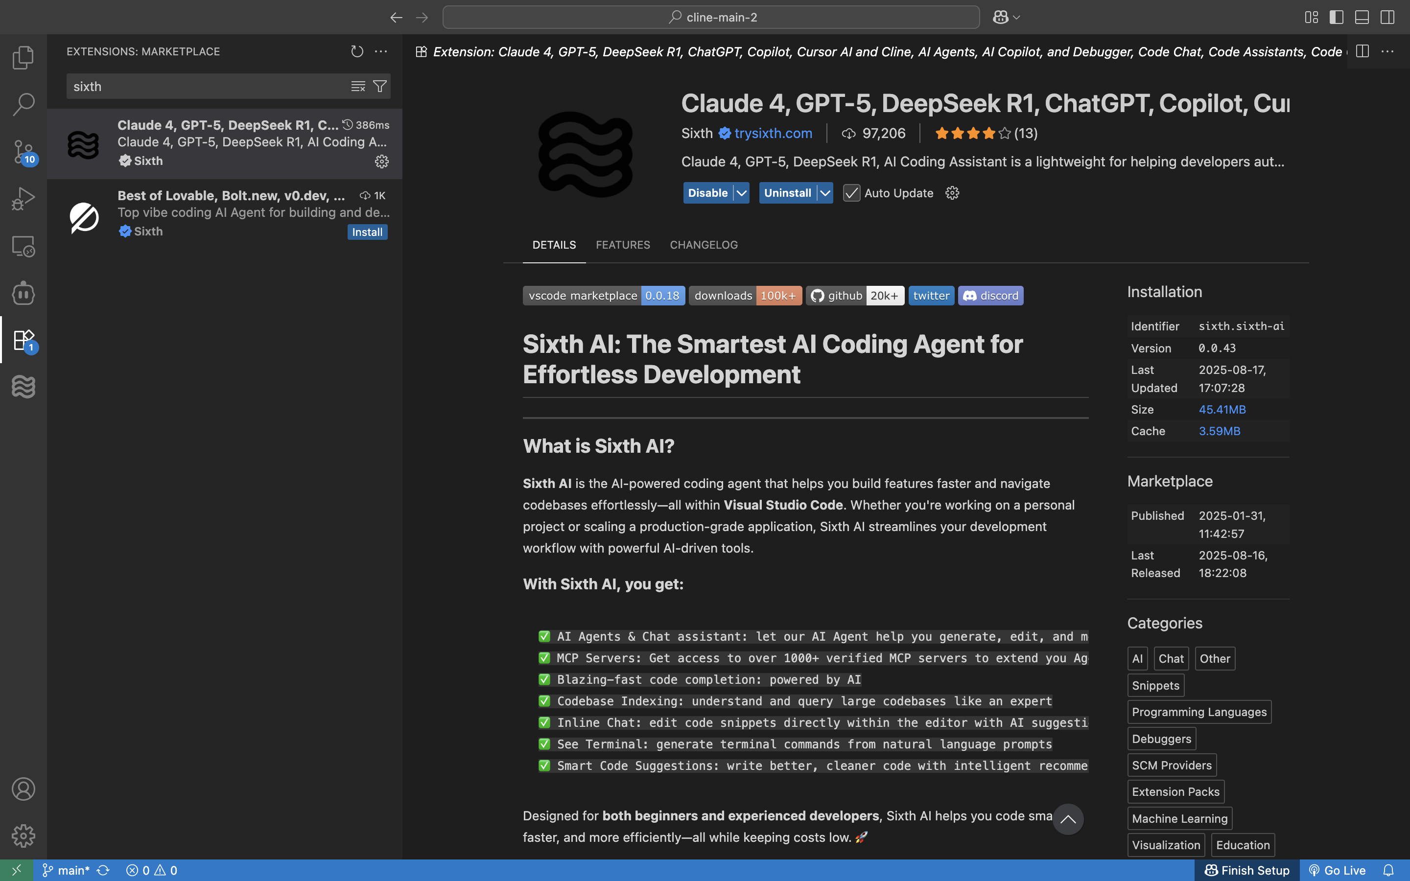Open the downloads 100k+ badge

click(745, 296)
